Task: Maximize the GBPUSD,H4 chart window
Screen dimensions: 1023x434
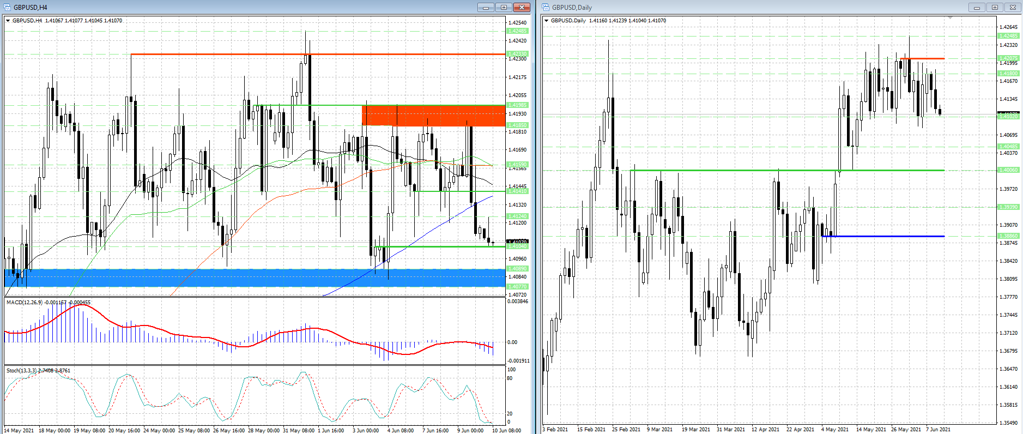Action: (504, 7)
